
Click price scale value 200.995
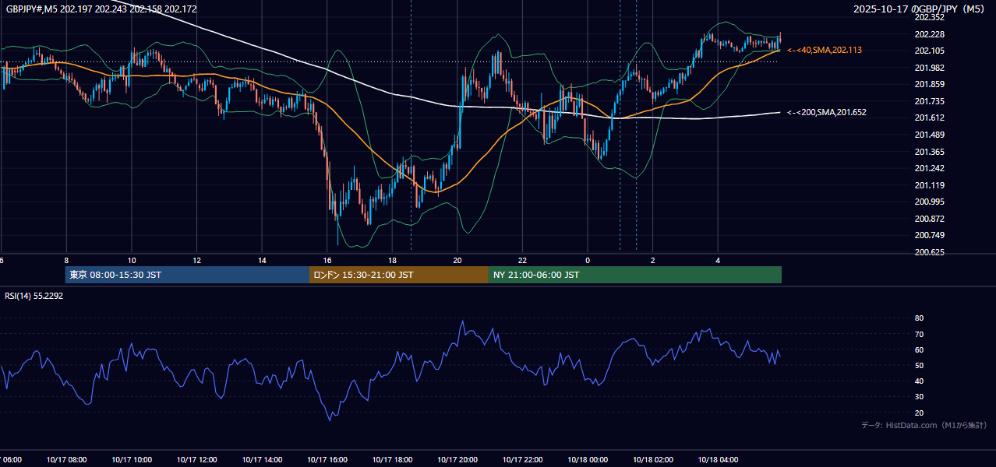929,202
